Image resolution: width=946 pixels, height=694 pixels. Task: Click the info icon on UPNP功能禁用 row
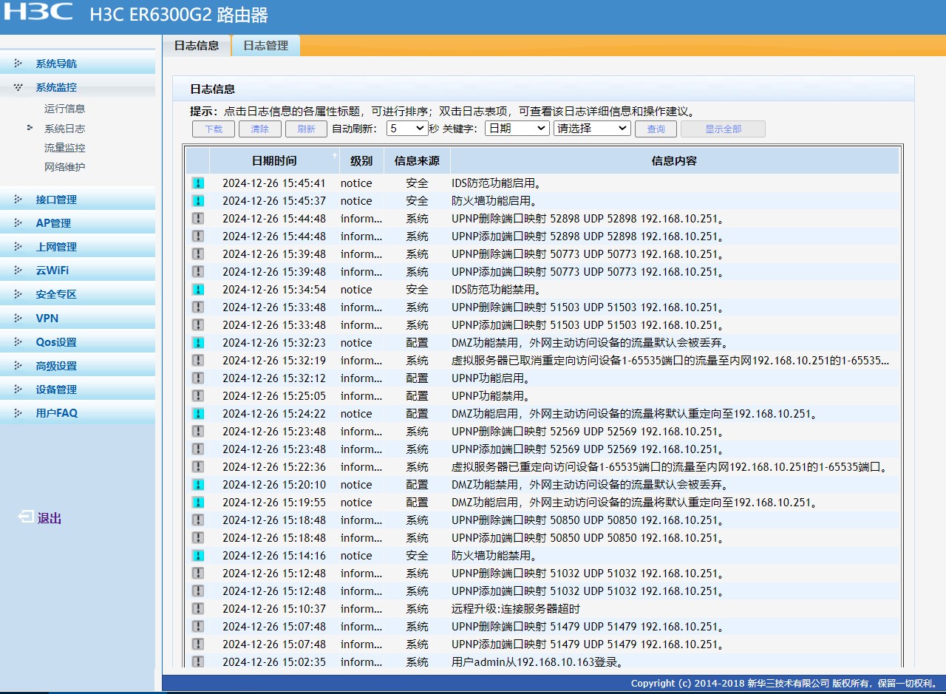[198, 396]
